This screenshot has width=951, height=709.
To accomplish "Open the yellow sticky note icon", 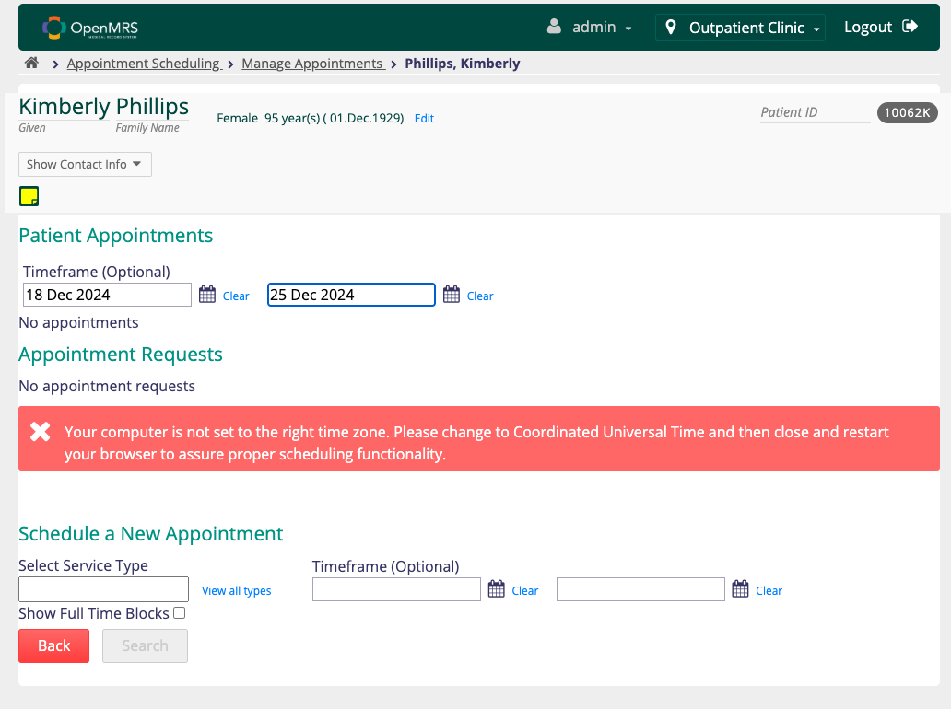I will 29,195.
